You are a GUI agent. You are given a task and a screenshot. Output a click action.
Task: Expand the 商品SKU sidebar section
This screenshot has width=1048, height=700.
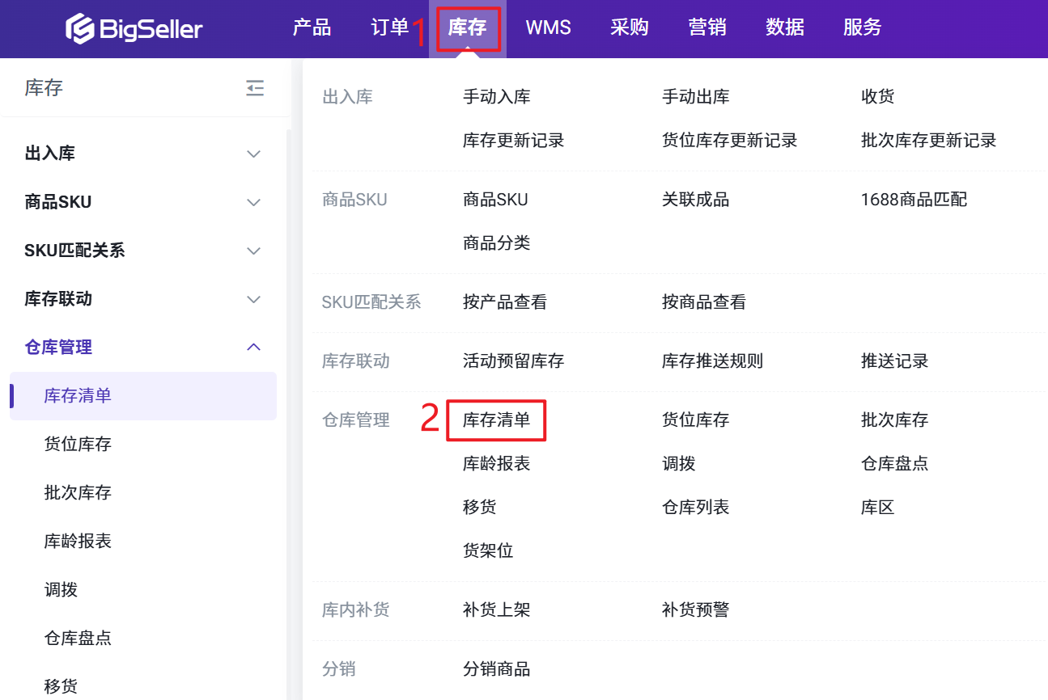point(253,202)
